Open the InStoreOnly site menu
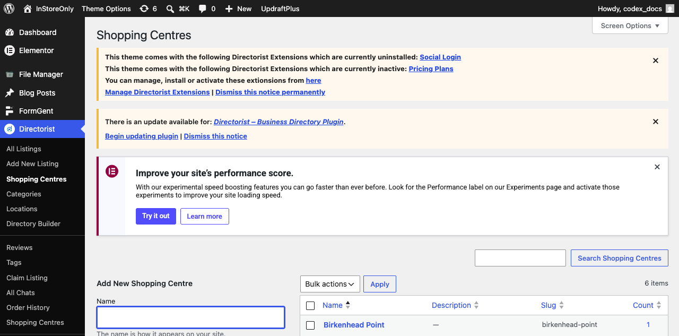Viewport: 679px width, 336px height. coord(55,8)
